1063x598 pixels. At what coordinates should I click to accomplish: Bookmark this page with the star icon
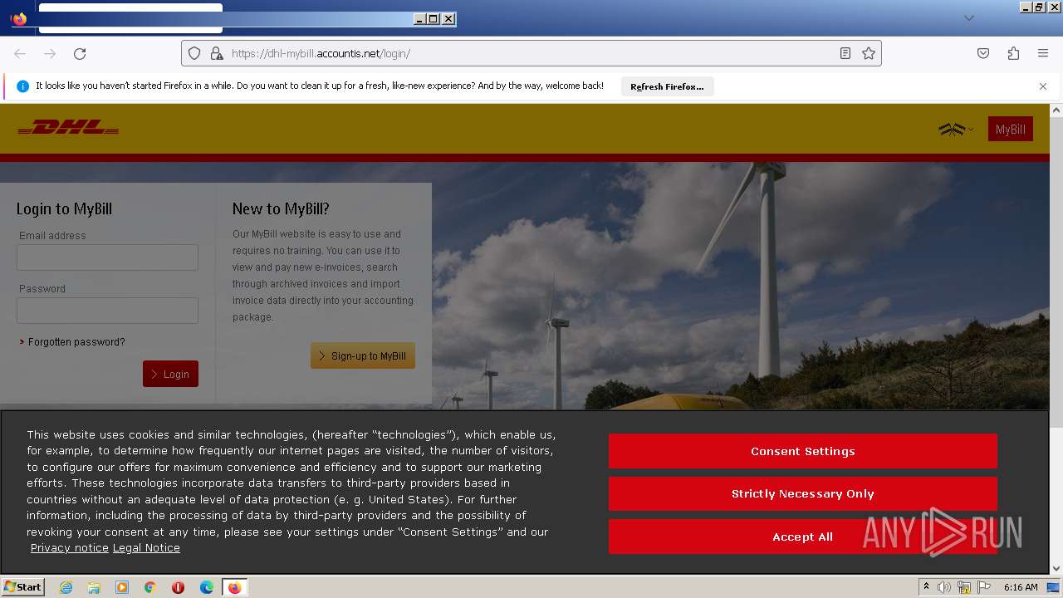pyautogui.click(x=869, y=53)
